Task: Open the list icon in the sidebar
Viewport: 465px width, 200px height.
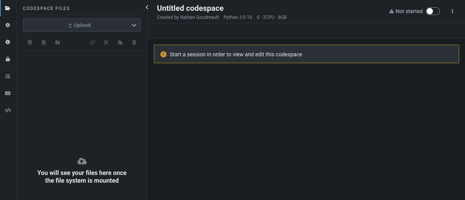Action: [x=8, y=76]
